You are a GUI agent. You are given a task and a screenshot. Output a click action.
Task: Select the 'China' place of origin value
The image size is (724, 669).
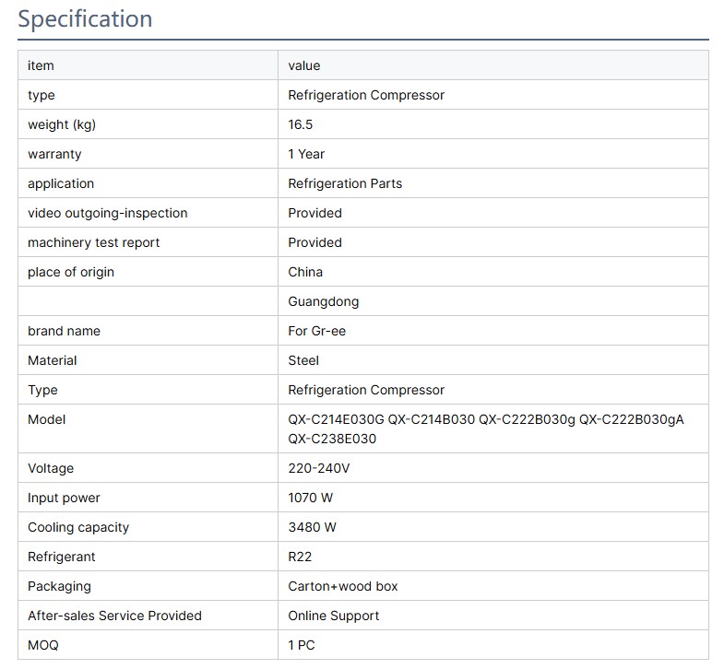pyautogui.click(x=305, y=272)
